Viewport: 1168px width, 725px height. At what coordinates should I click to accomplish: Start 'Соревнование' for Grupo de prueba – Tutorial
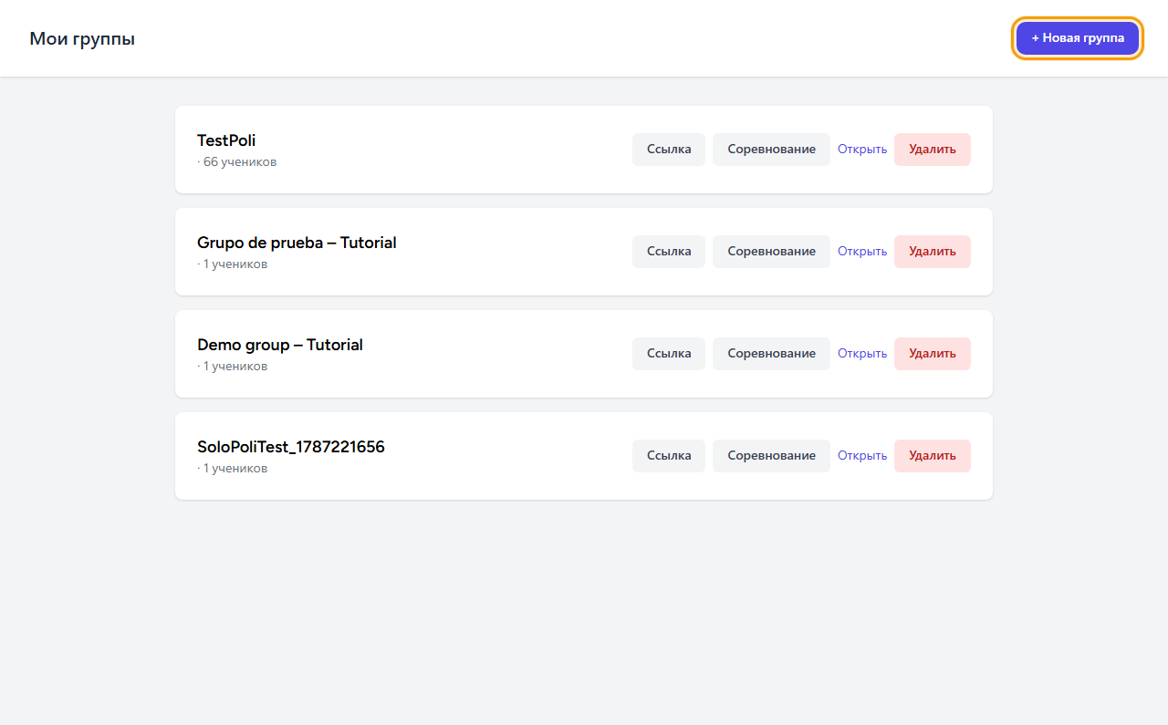click(x=771, y=252)
